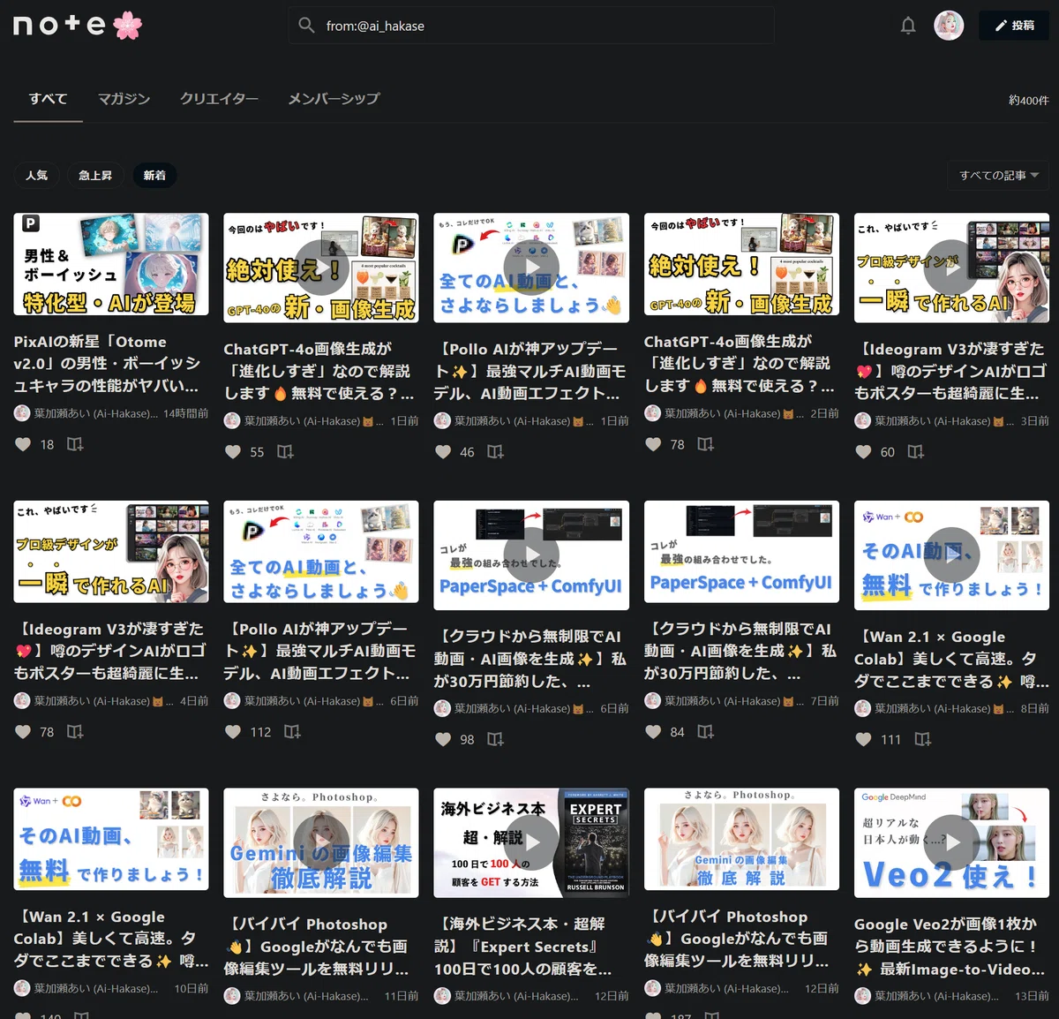Open Ideogram V3 article title posted 3日前
This screenshot has width=1059, height=1019.
point(951,371)
